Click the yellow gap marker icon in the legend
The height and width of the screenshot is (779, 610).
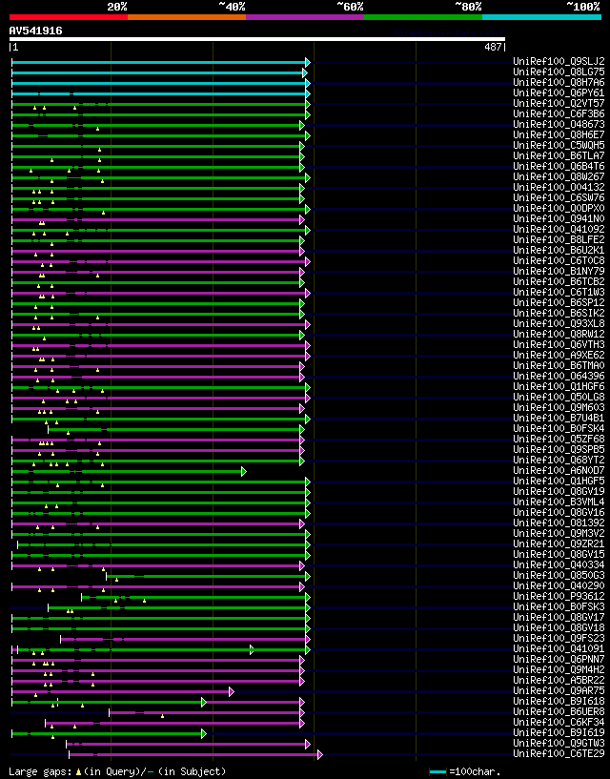(x=78, y=772)
